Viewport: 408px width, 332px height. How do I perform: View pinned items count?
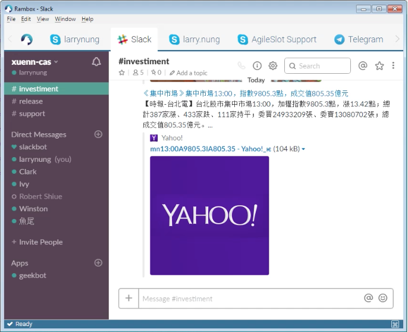pos(156,73)
